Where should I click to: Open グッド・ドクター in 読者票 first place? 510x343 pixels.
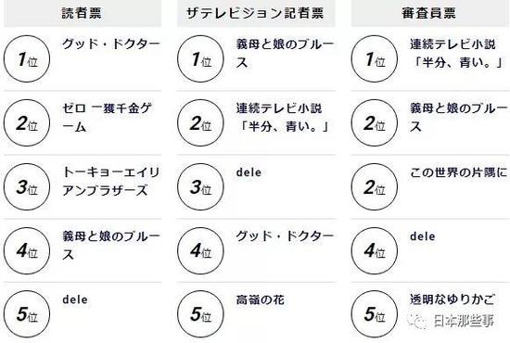point(111,44)
